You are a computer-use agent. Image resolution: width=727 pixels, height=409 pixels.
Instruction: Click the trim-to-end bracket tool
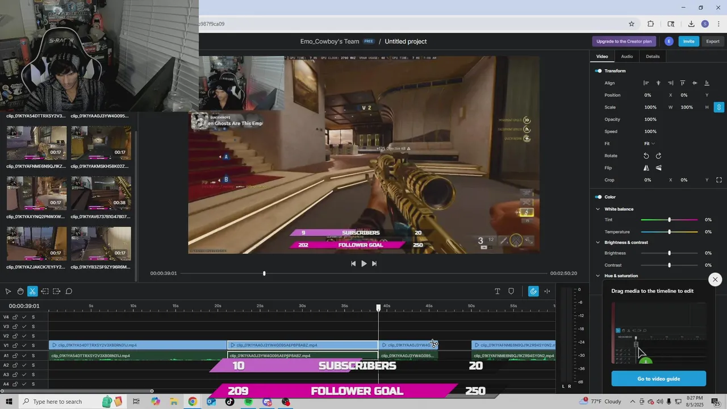coord(57,291)
